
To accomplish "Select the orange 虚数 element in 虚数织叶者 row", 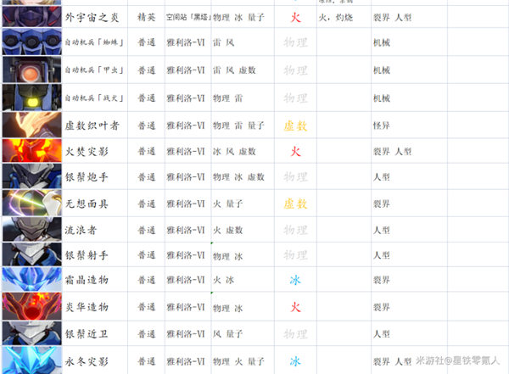I will click(x=295, y=126).
